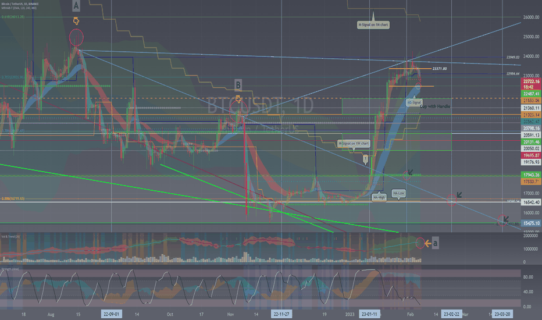Click the 2000000 volume axis value
Viewport: 542px width, 320px height.
click(x=530, y=236)
